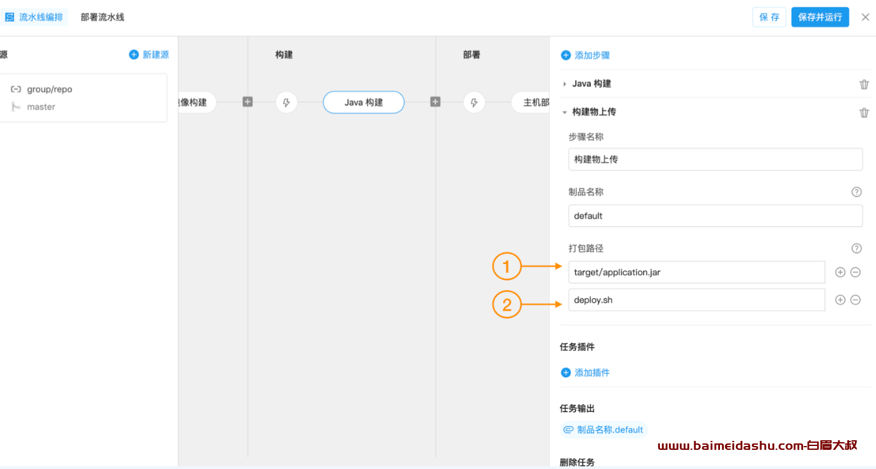The height and width of the screenshot is (469, 876).
Task: Add a path after target/application.jar row
Action: point(840,272)
